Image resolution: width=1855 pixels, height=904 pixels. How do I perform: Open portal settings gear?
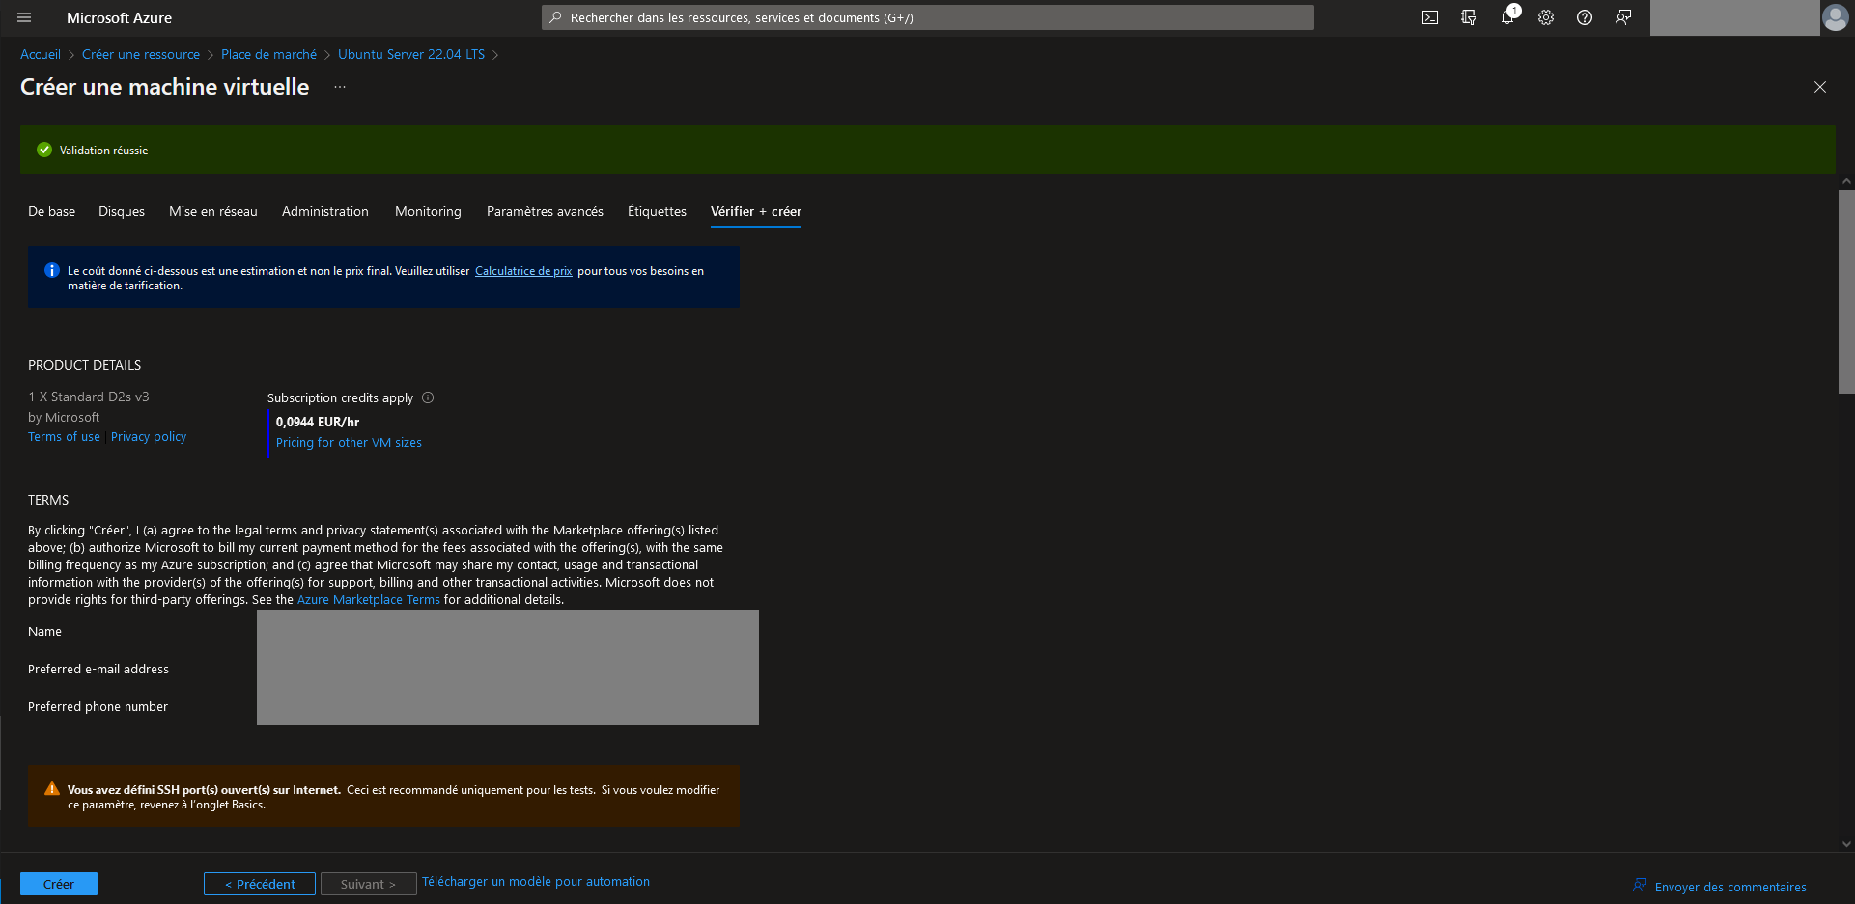click(x=1546, y=17)
